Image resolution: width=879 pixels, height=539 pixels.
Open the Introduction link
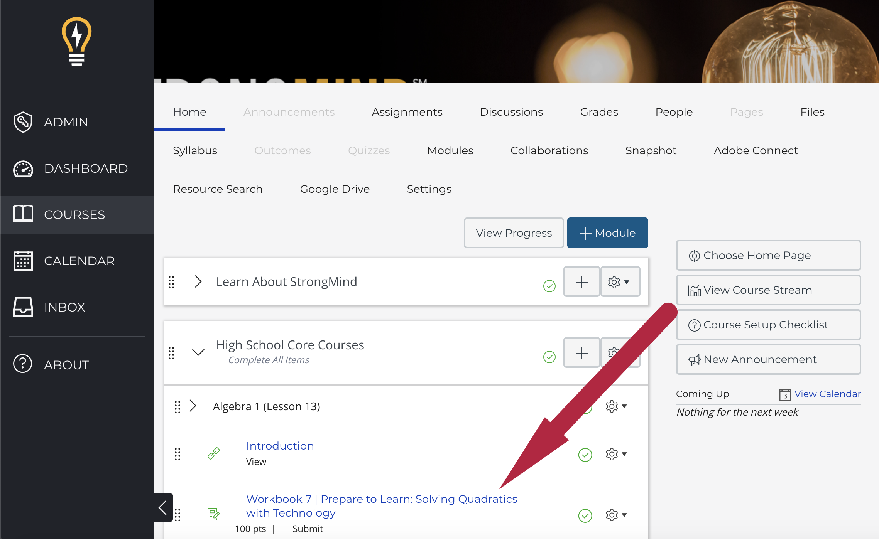coord(280,446)
